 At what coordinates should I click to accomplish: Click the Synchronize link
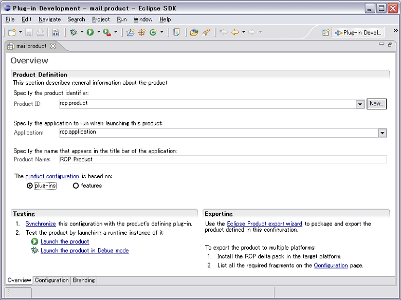(41, 224)
